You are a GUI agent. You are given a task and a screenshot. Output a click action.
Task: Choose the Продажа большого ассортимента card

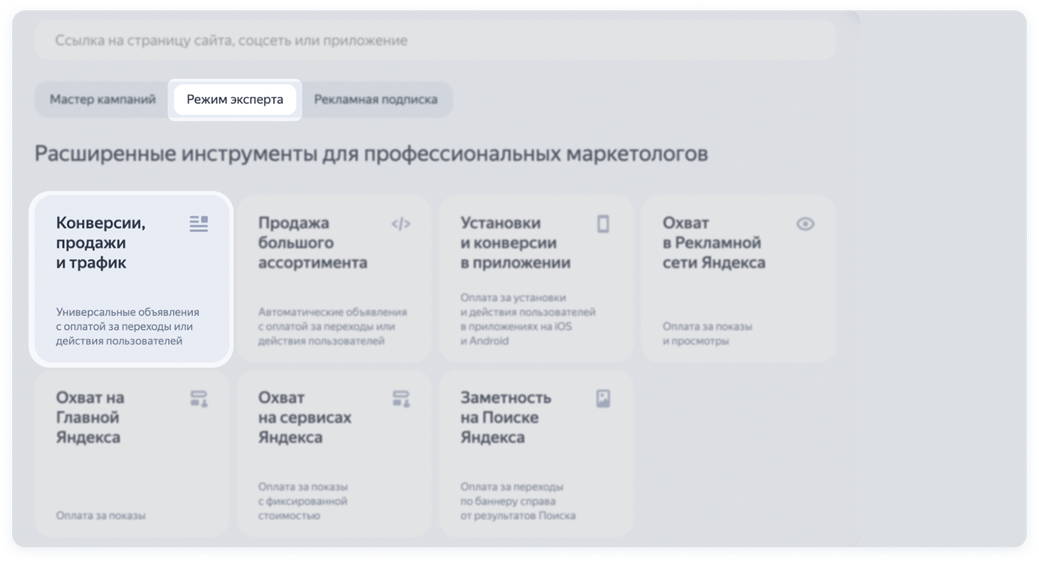(x=334, y=279)
